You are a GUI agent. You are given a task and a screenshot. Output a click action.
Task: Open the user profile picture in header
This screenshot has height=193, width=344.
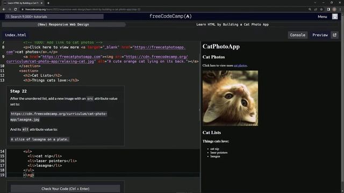335,17
